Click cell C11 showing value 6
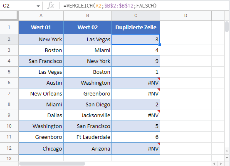 click(136, 137)
